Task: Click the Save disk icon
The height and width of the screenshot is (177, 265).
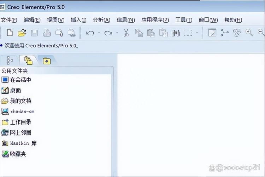Action: (34, 33)
